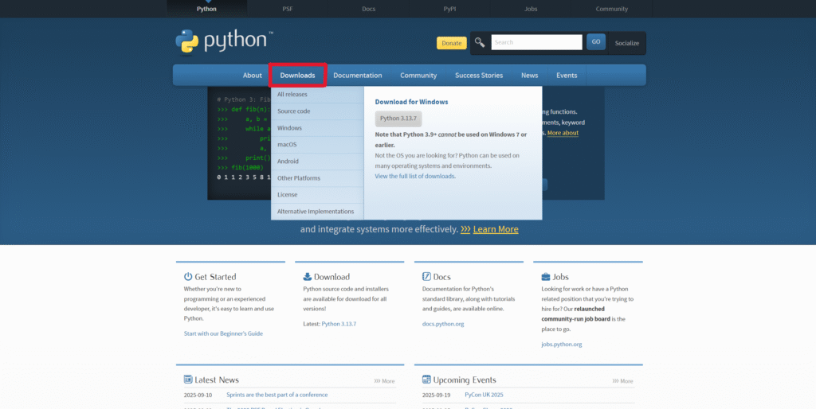Click the search magnifying glass icon

(480, 42)
